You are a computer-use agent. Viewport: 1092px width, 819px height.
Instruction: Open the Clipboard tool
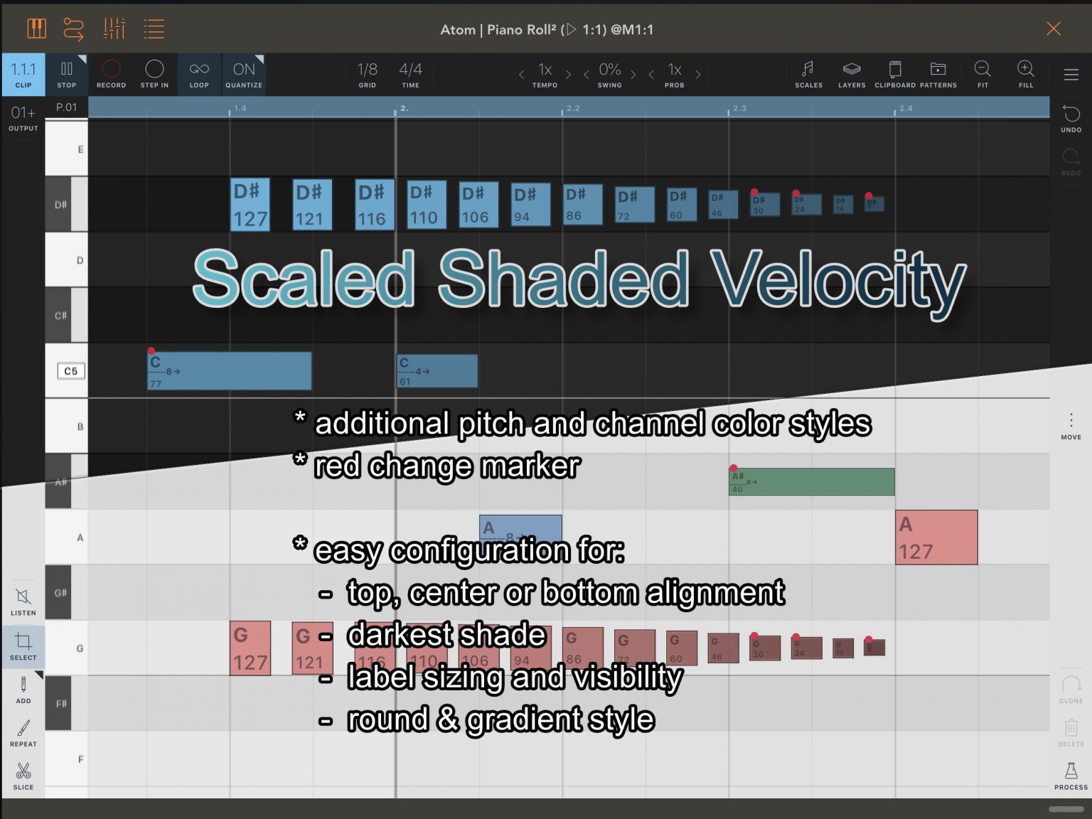click(895, 74)
